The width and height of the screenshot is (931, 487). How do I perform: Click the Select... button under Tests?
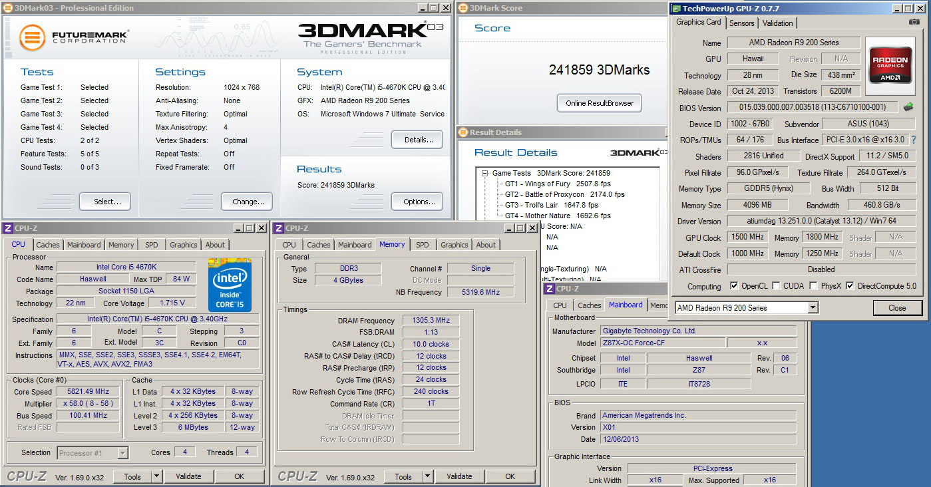click(x=105, y=202)
